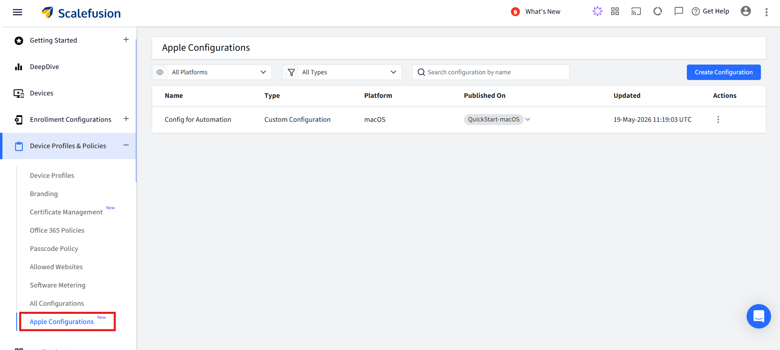
Task: Click the Enrollment Configurations icon
Action: coord(19,120)
